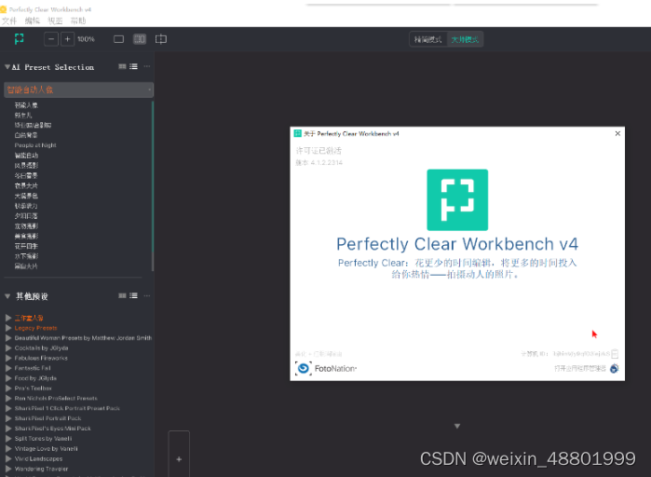Open the 智能自动人像 preset dropdown
This screenshot has height=477, width=651.
click(x=78, y=89)
